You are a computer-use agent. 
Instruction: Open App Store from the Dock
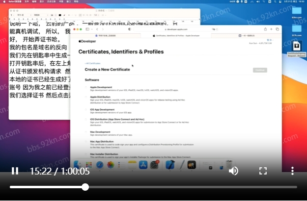coord(143,165)
